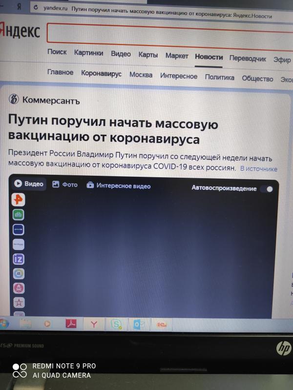Switch to Интересное видео tab
Screen dimensions: 293x390
click(119, 185)
